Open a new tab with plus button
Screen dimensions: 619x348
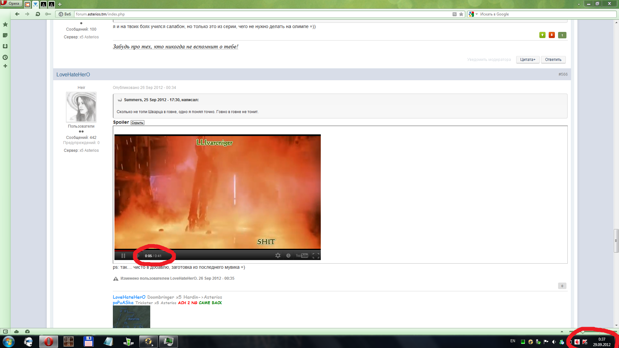point(60,5)
